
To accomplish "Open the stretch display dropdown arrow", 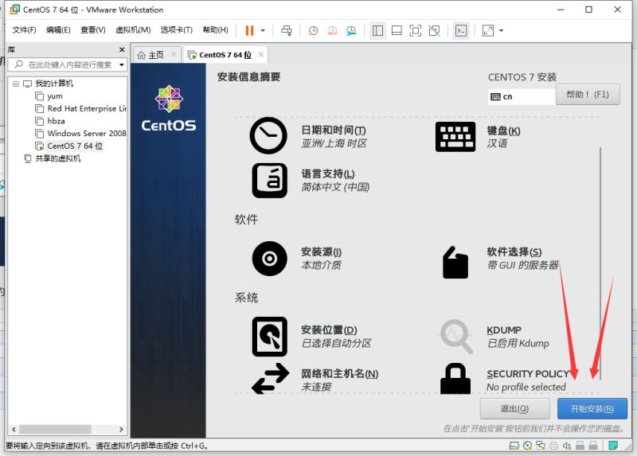I will (x=501, y=30).
